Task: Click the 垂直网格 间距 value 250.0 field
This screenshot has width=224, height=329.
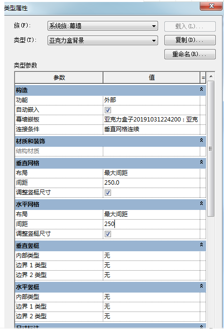Action: coord(151,183)
